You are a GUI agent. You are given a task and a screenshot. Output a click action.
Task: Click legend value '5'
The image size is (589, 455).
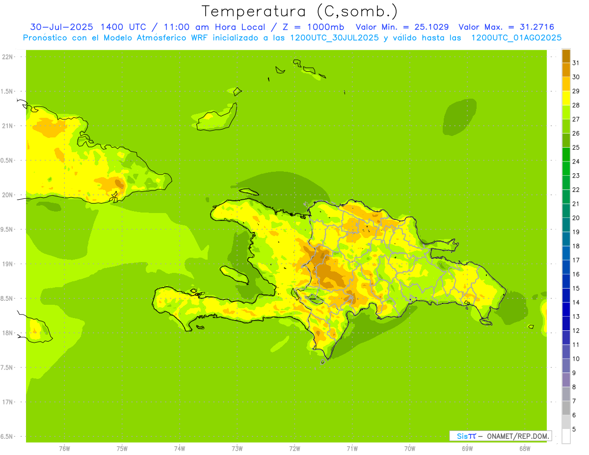click(574, 429)
